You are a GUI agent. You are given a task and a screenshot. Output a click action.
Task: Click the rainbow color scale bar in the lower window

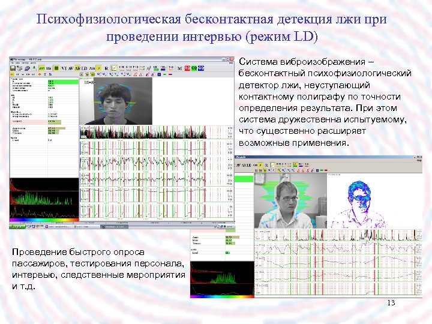tap(222, 296)
